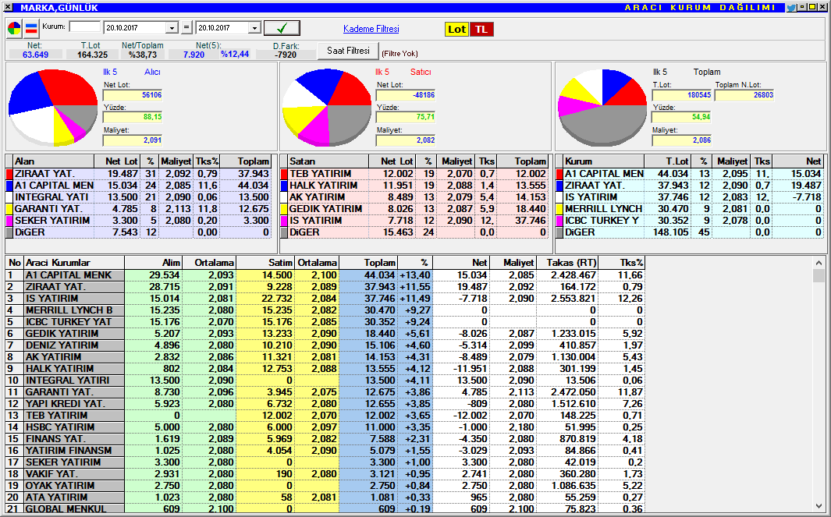Click blue swatch beside A1 CAPITAL MEN buyer row
The width and height of the screenshot is (831, 517).
9,186
